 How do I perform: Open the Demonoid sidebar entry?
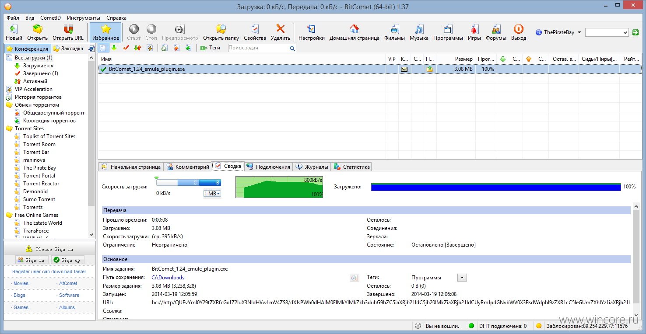click(35, 191)
